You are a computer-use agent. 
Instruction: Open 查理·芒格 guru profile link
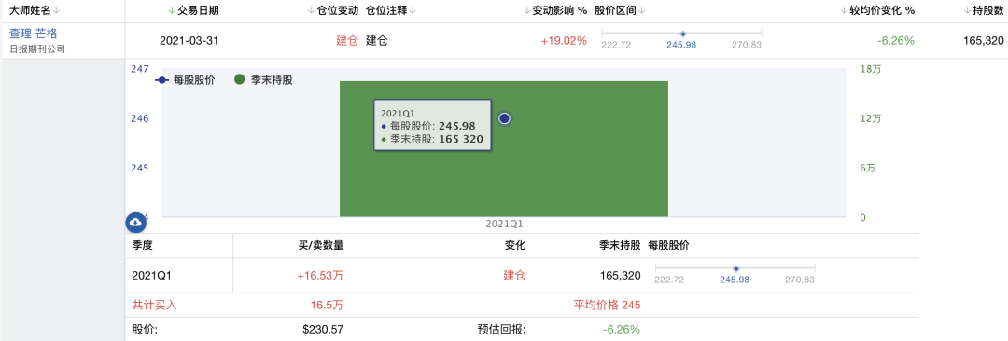(34, 34)
